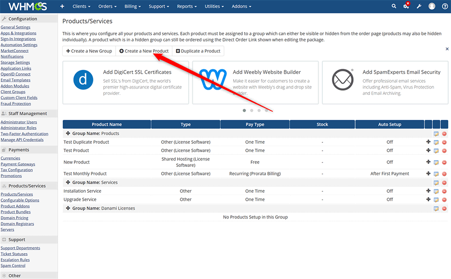This screenshot has height=279, width=451.
Task: Click the wrench setup icon
Action: (x=419, y=6)
